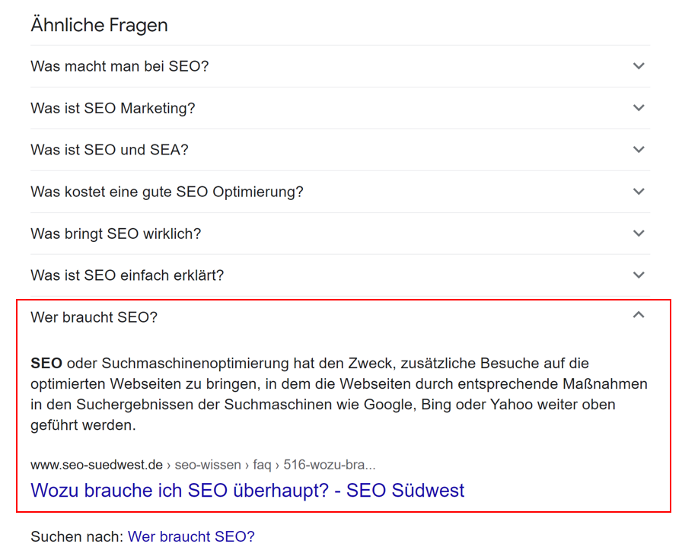
Task: Open the link "Wozu brauche ich SEO überhaupt?"
Action: pyautogui.click(x=247, y=491)
